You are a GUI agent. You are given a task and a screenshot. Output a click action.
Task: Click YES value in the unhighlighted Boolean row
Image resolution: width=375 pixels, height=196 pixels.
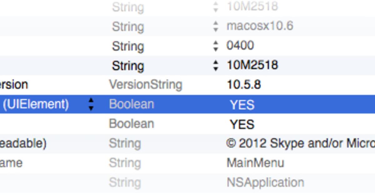coord(242,125)
